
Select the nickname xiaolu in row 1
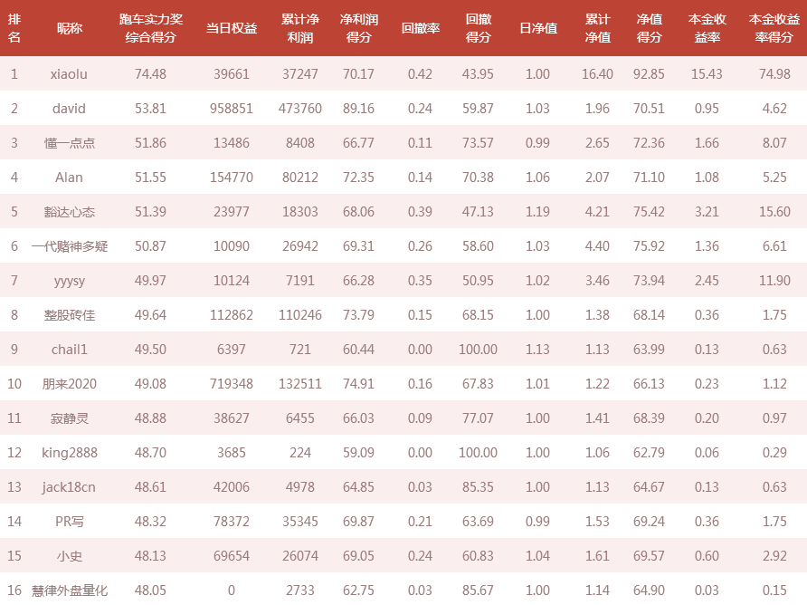pyautogui.click(x=69, y=74)
